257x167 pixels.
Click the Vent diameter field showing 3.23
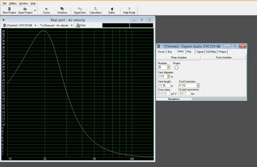162,76
